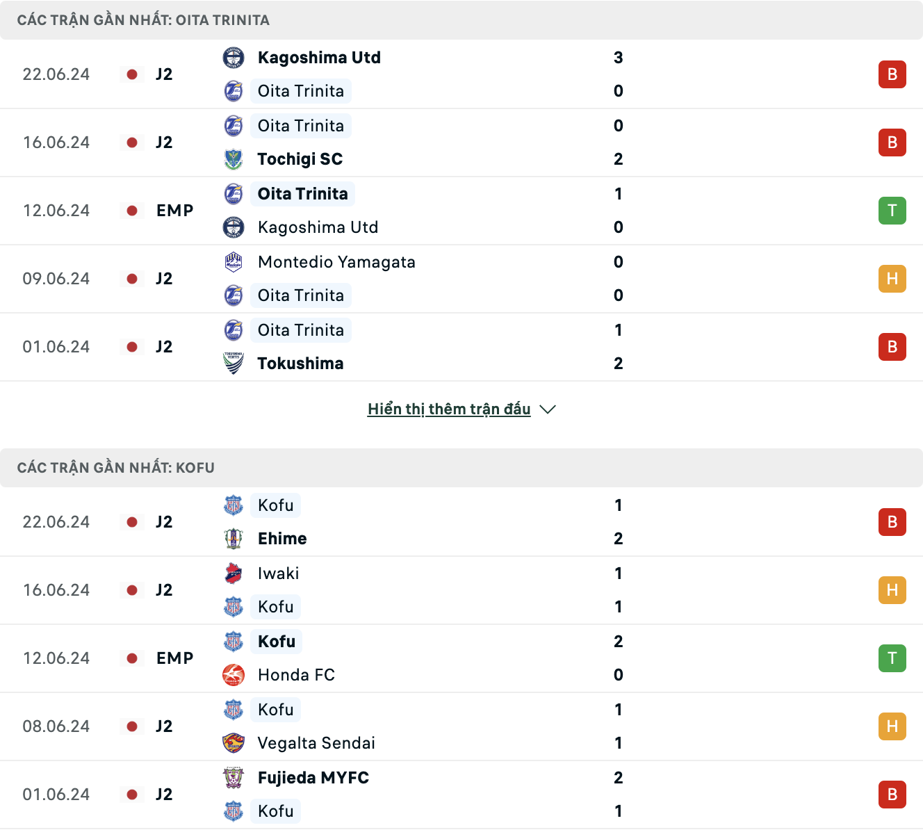Click the Tochigi SC team crest

(x=234, y=159)
